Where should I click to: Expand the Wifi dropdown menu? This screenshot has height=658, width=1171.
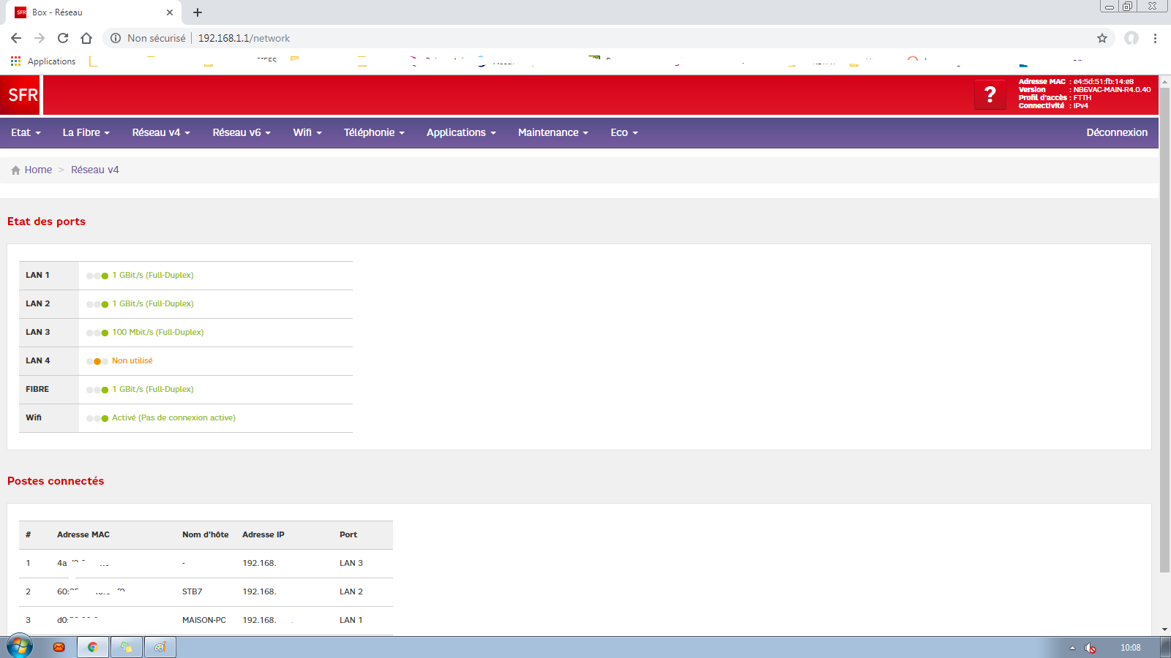[307, 132]
